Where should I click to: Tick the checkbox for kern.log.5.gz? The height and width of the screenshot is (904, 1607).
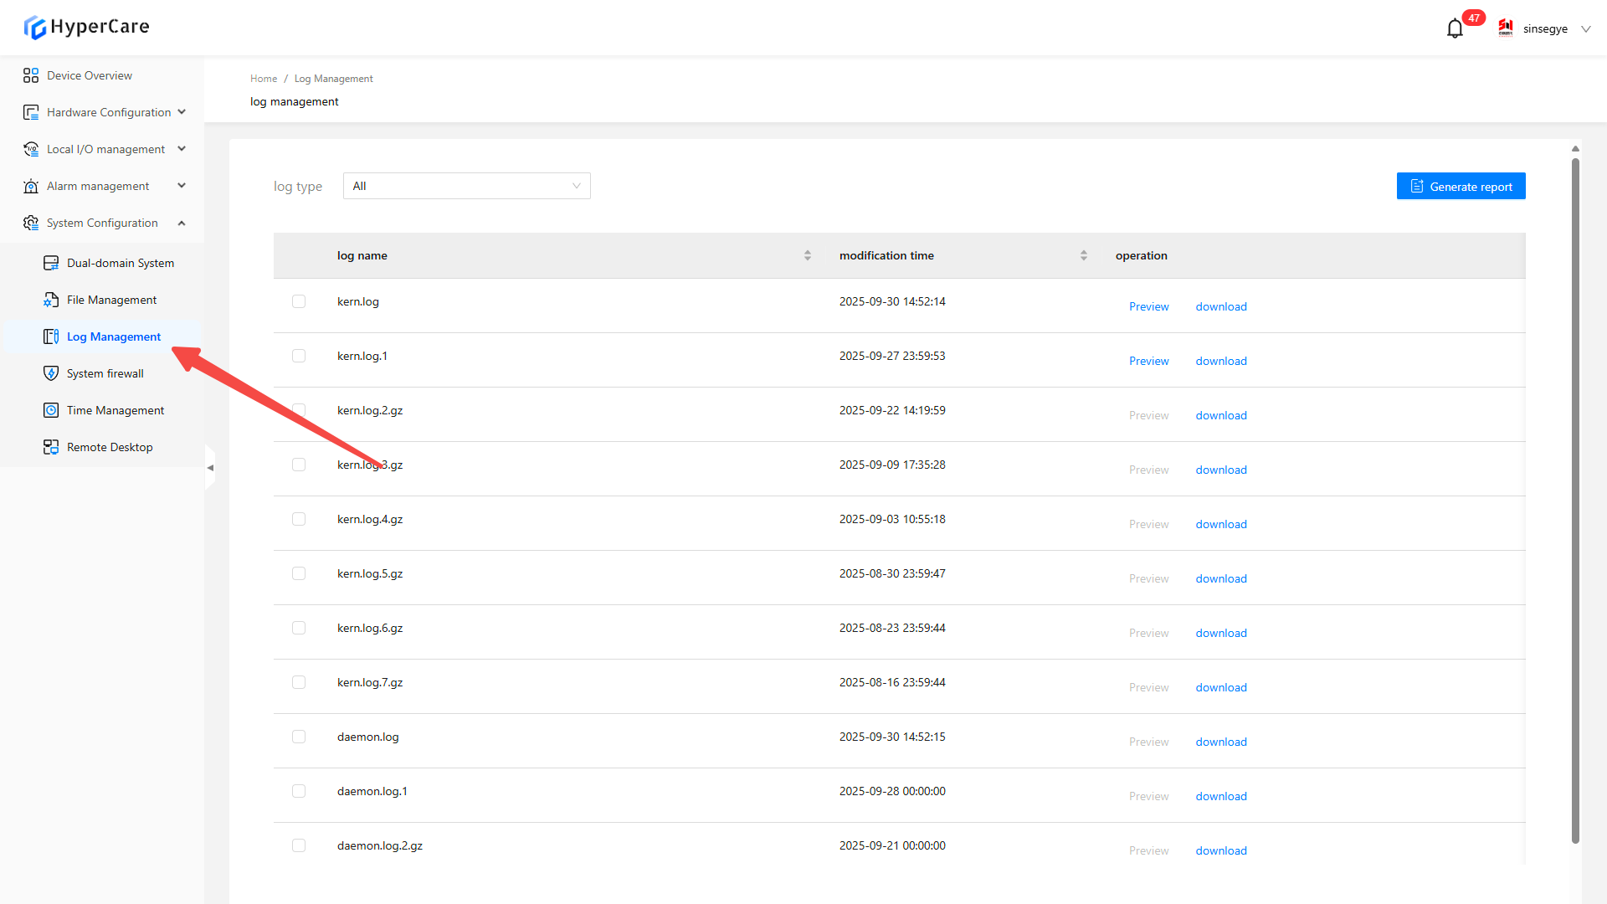(299, 573)
